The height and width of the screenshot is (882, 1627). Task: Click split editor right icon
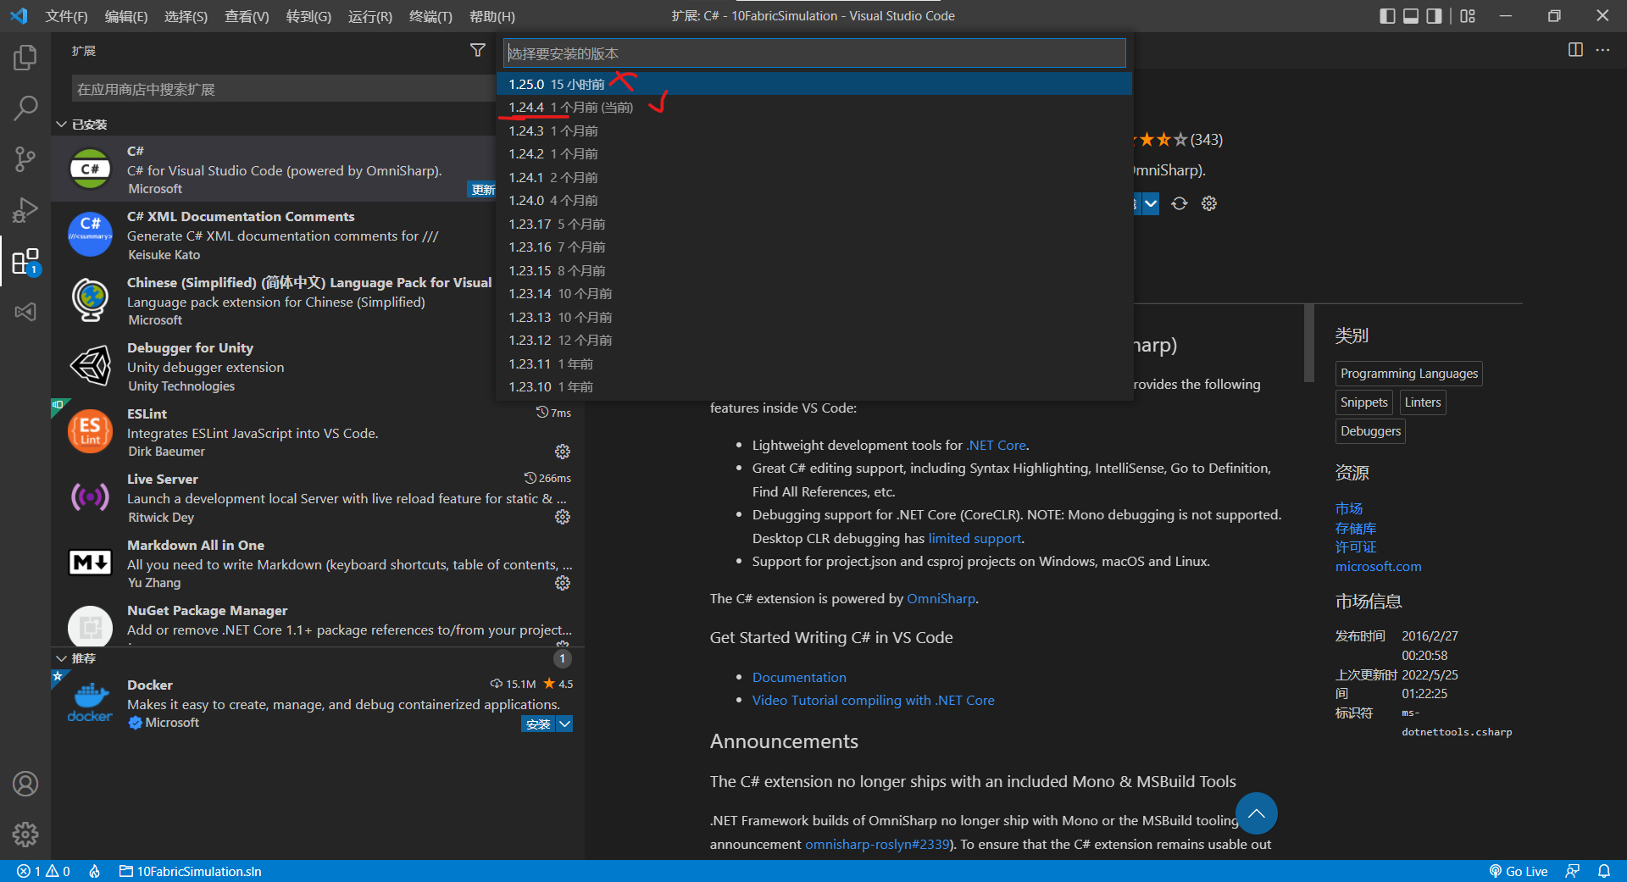click(1575, 50)
